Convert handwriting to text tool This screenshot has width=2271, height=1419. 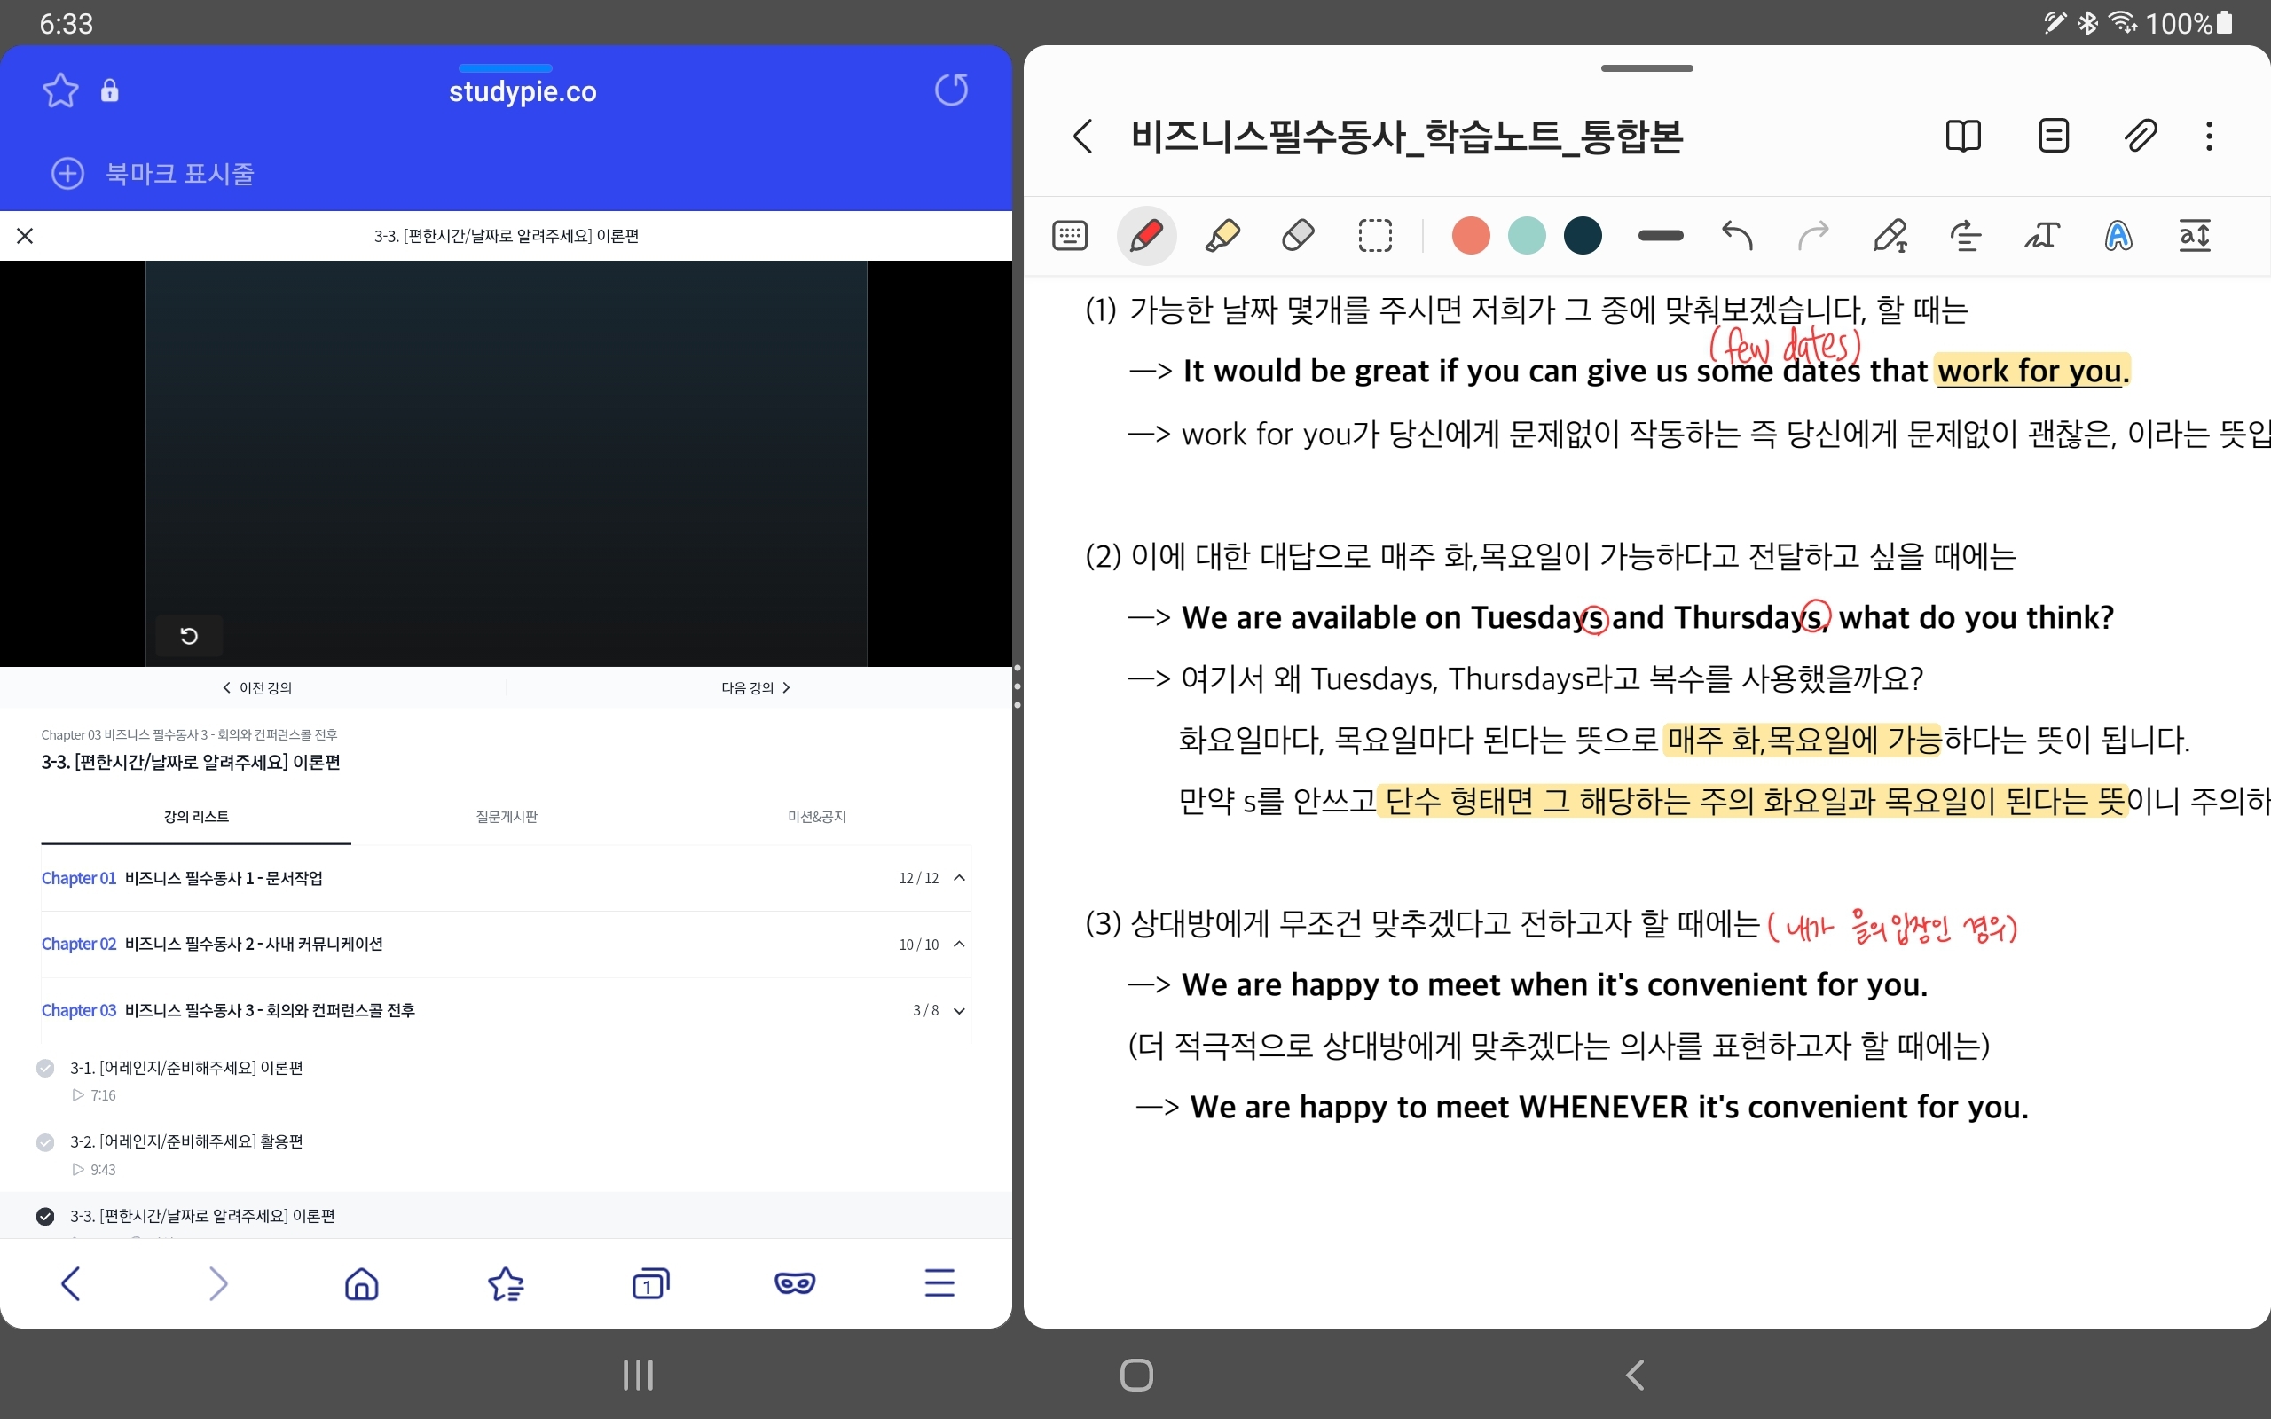(x=2042, y=236)
